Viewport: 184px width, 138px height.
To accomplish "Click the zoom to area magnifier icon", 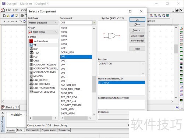I will click(x=159, y=16).
